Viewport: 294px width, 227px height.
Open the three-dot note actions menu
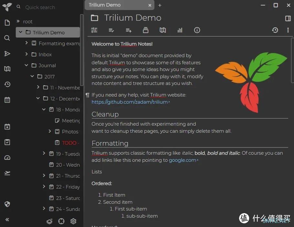[288, 30]
